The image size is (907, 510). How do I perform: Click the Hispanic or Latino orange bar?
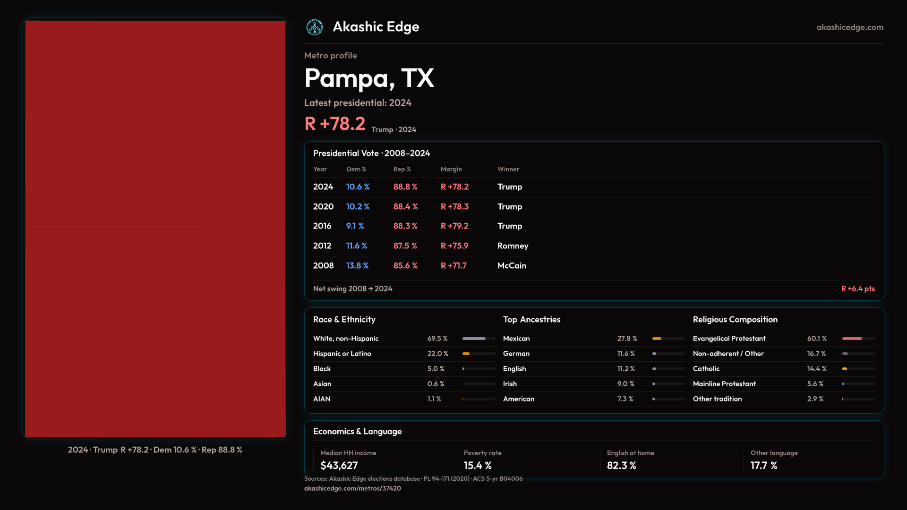pyautogui.click(x=466, y=354)
